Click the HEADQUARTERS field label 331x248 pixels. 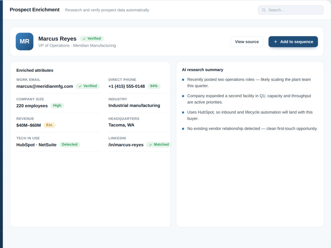[124, 119]
